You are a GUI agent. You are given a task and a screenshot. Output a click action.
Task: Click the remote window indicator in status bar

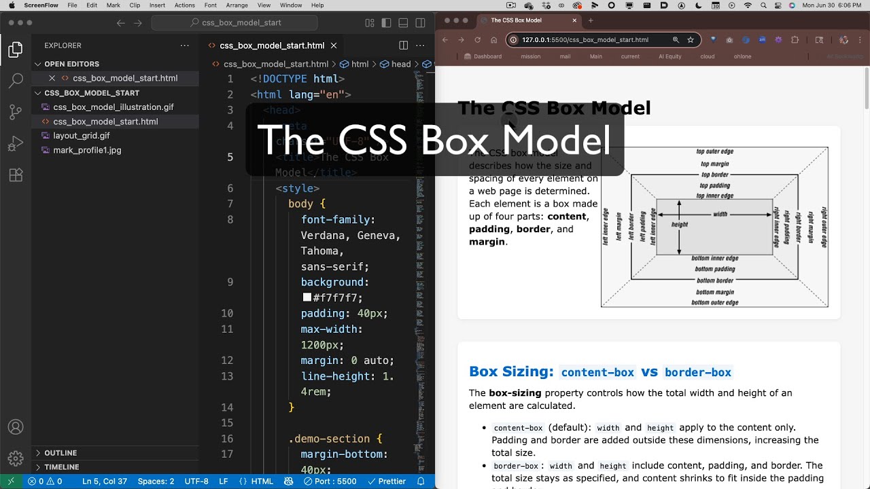click(12, 482)
